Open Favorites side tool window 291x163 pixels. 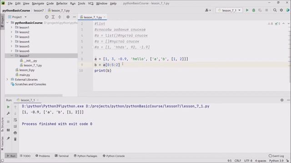[x=2, y=144]
